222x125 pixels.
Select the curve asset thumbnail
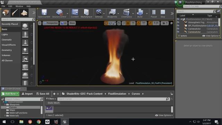pyautogui.click(x=49, y=109)
